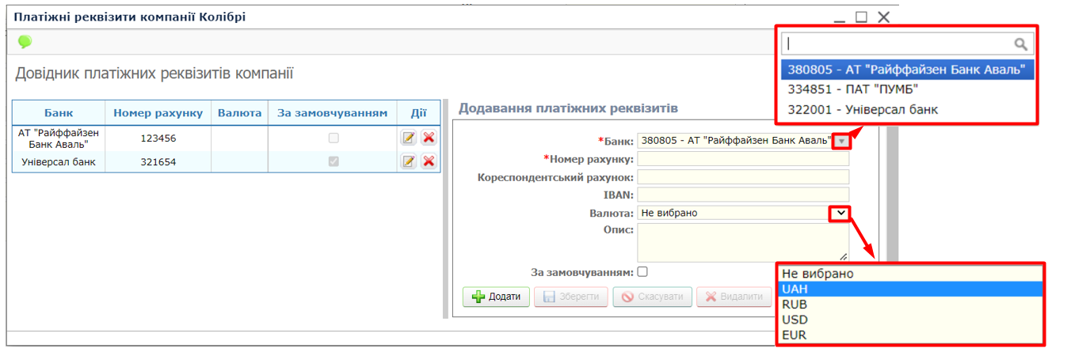Enable За замовчуванням checkbox in form

click(x=642, y=272)
